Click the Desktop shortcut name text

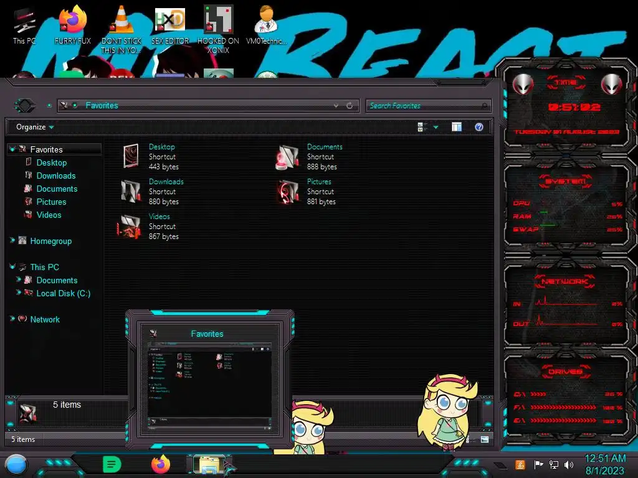pyautogui.click(x=161, y=147)
